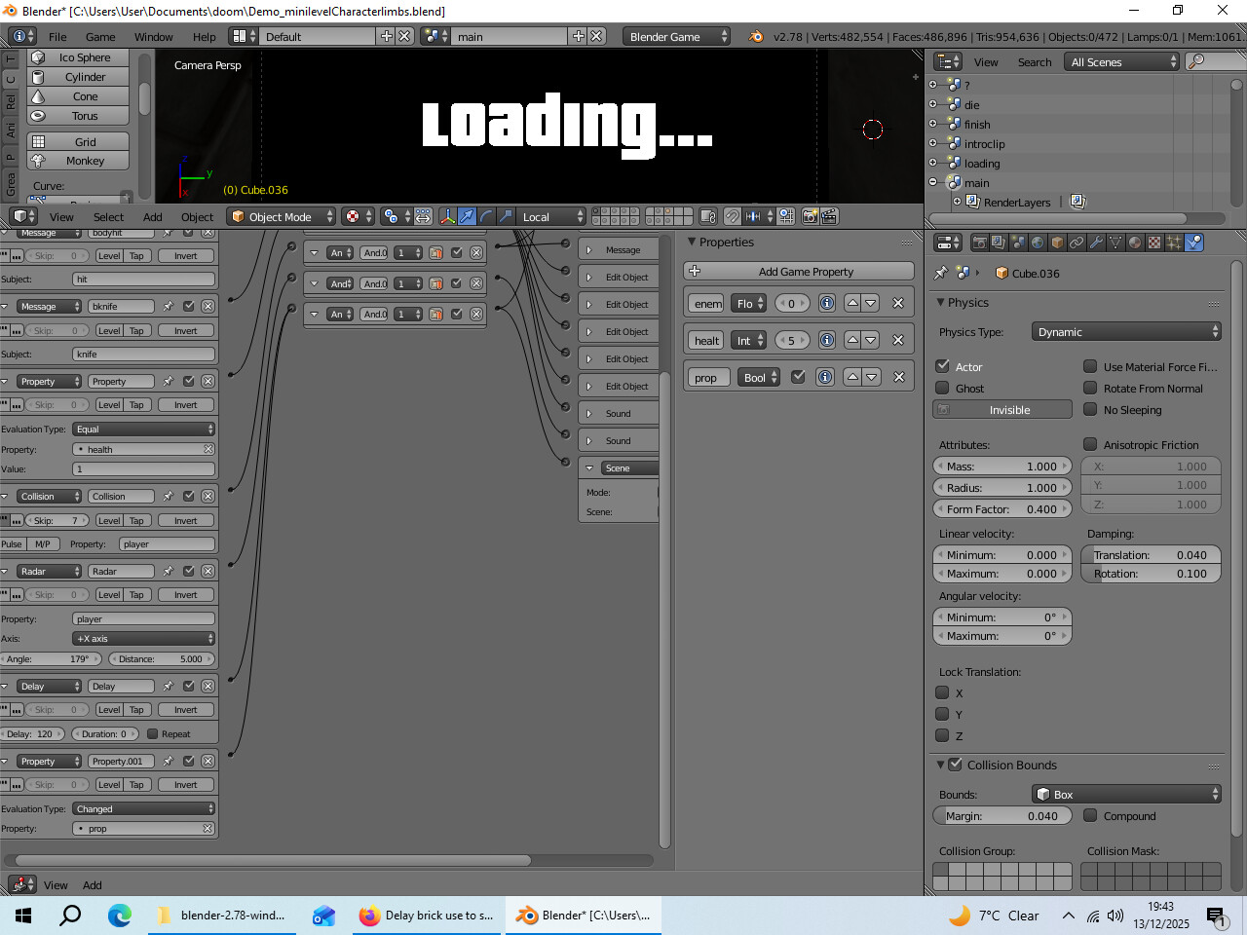Select the translate manipulator arrow icon
Viewport: 1247px width, 935px height.
467,216
